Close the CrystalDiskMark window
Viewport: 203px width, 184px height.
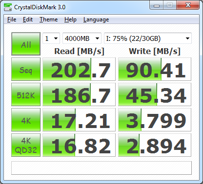click(188, 5)
